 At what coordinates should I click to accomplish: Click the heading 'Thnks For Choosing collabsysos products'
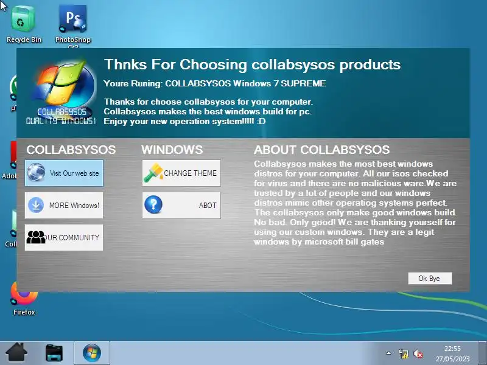click(252, 65)
